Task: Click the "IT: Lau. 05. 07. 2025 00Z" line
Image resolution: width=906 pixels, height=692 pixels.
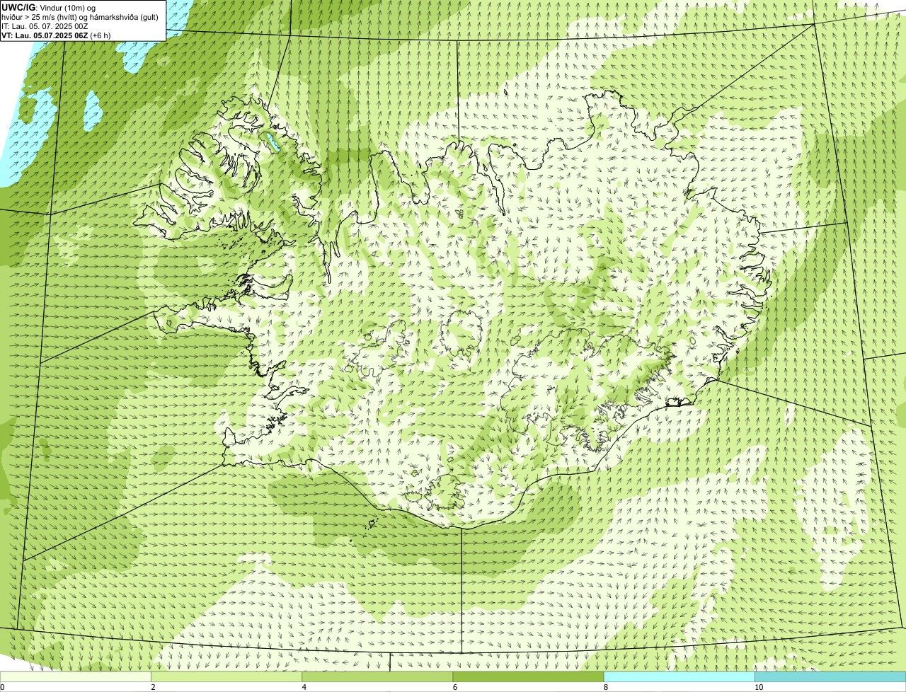Action: point(45,25)
